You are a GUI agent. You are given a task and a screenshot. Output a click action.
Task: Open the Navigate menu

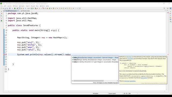pyautogui.click(x=22, y=6)
